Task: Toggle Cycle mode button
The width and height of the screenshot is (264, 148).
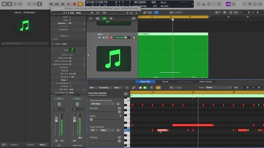Action: (x=80, y=4)
